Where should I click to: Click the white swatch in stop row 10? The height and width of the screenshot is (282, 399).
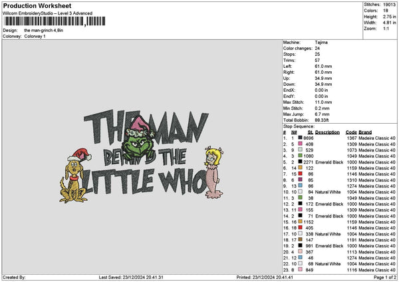(301, 192)
